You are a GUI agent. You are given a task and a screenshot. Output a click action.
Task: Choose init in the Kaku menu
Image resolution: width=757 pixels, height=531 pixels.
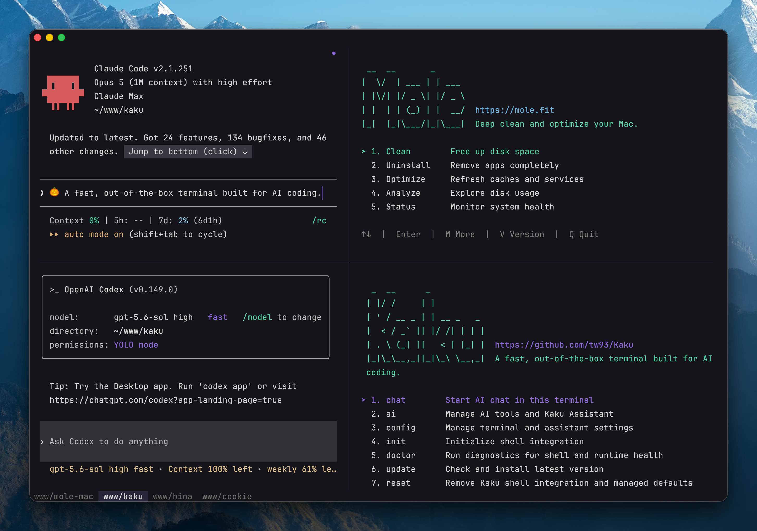click(477, 442)
